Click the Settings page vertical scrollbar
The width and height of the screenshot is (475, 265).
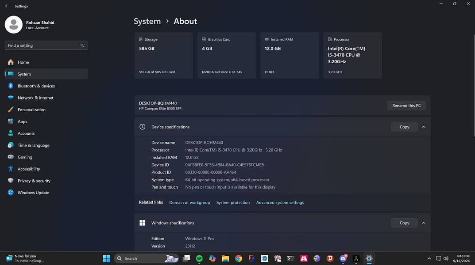point(474,86)
